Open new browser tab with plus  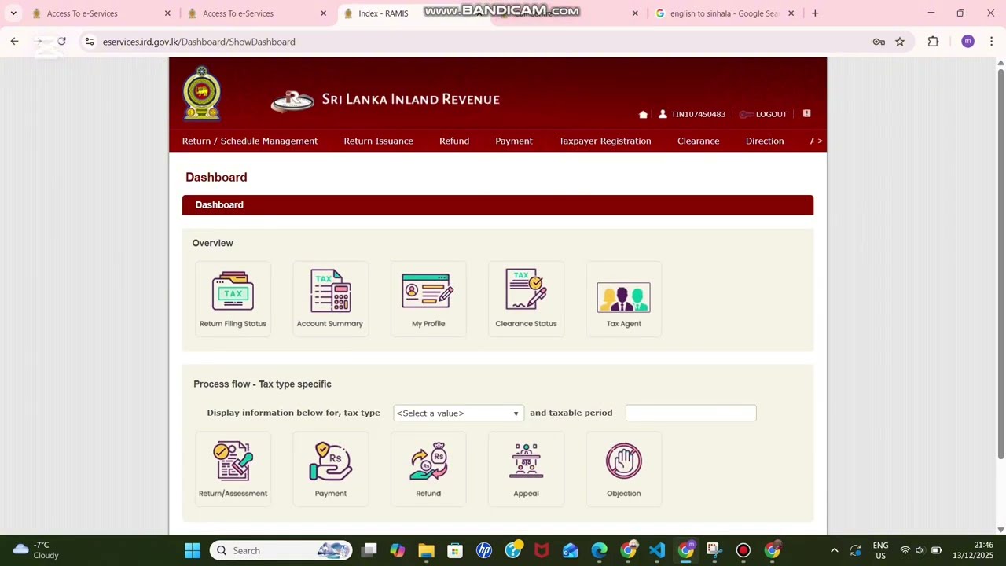(x=815, y=13)
